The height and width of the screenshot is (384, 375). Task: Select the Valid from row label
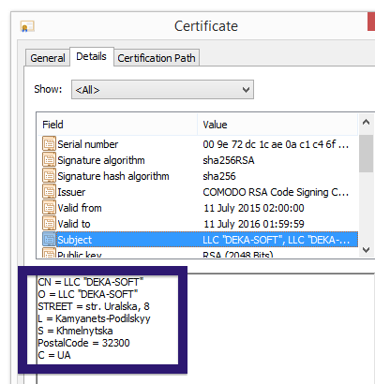pyautogui.click(x=80, y=208)
